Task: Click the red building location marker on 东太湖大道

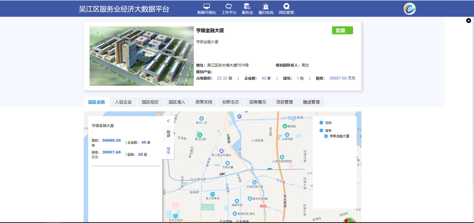Action: coord(222,174)
